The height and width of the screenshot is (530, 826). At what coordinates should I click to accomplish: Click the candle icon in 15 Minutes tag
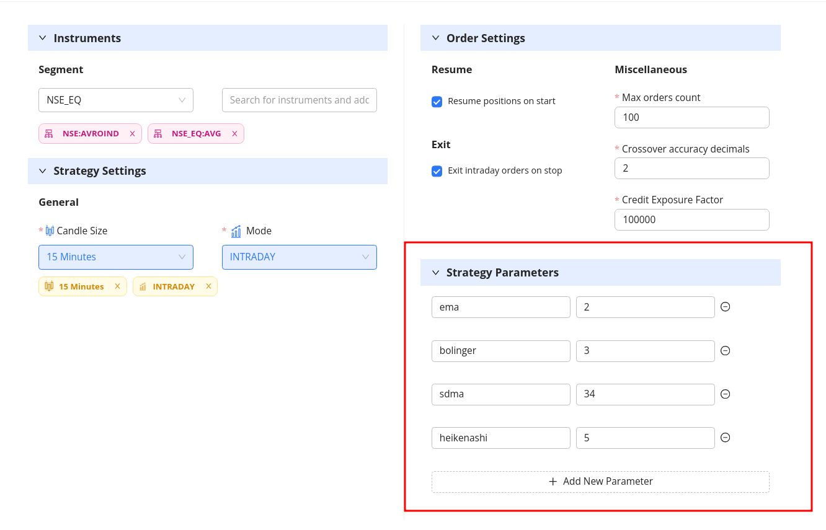[x=49, y=286]
